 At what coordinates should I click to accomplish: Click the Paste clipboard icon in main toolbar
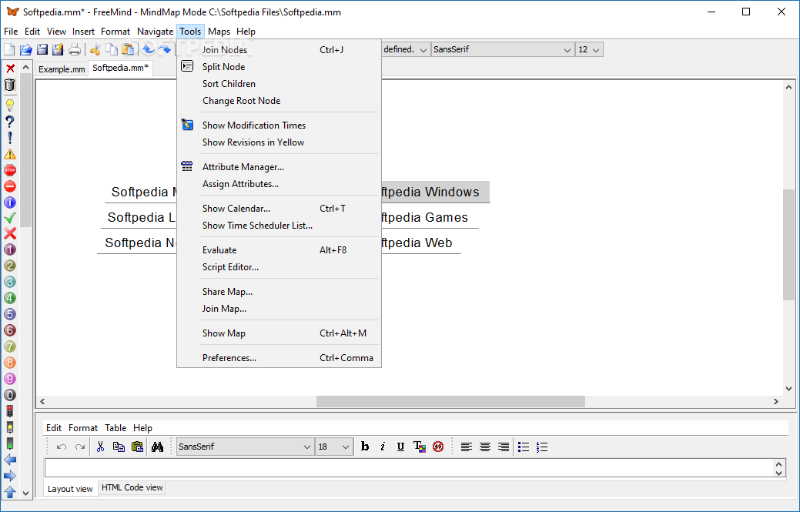pyautogui.click(x=128, y=49)
